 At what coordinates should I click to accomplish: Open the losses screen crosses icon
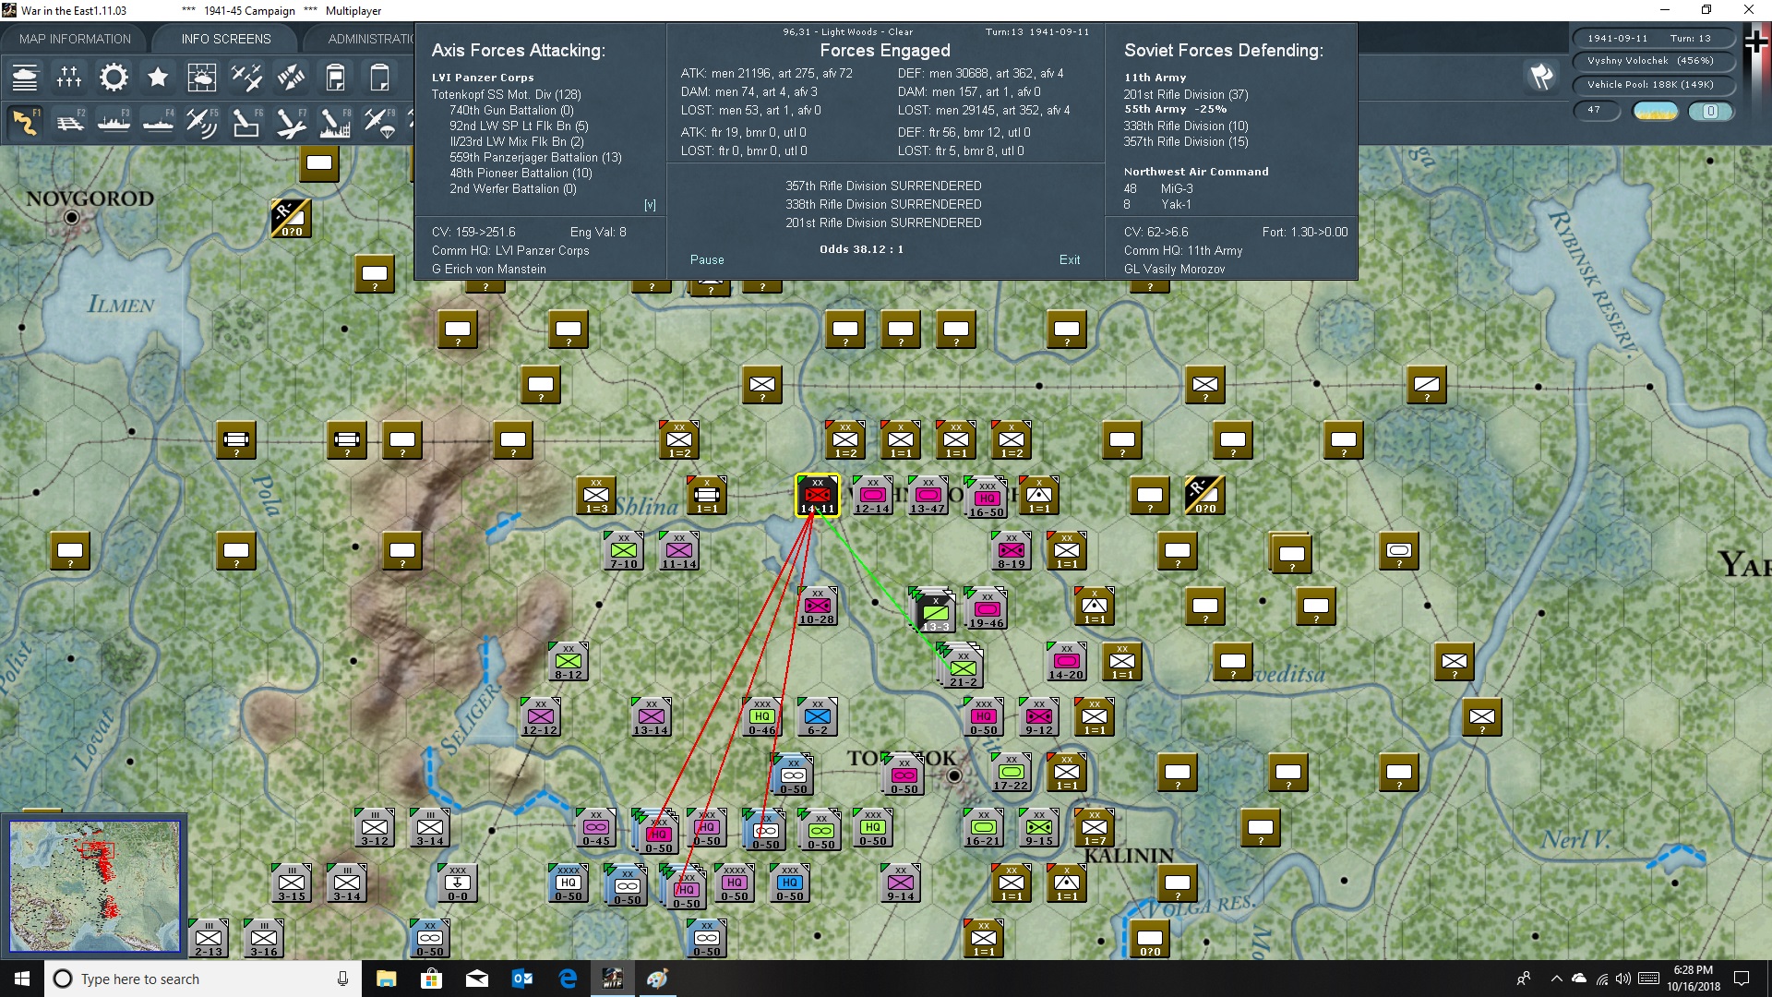69,78
